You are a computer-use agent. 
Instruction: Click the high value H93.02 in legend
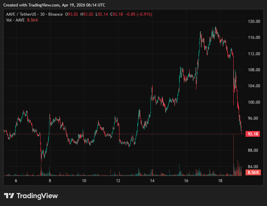coord(87,14)
